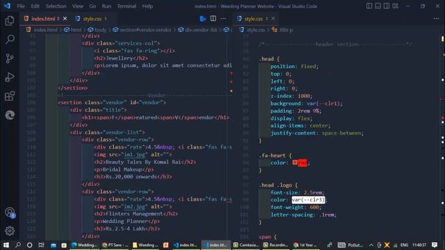Click the VS Code logo in the title bar
445x250 pixels.
(7, 6)
